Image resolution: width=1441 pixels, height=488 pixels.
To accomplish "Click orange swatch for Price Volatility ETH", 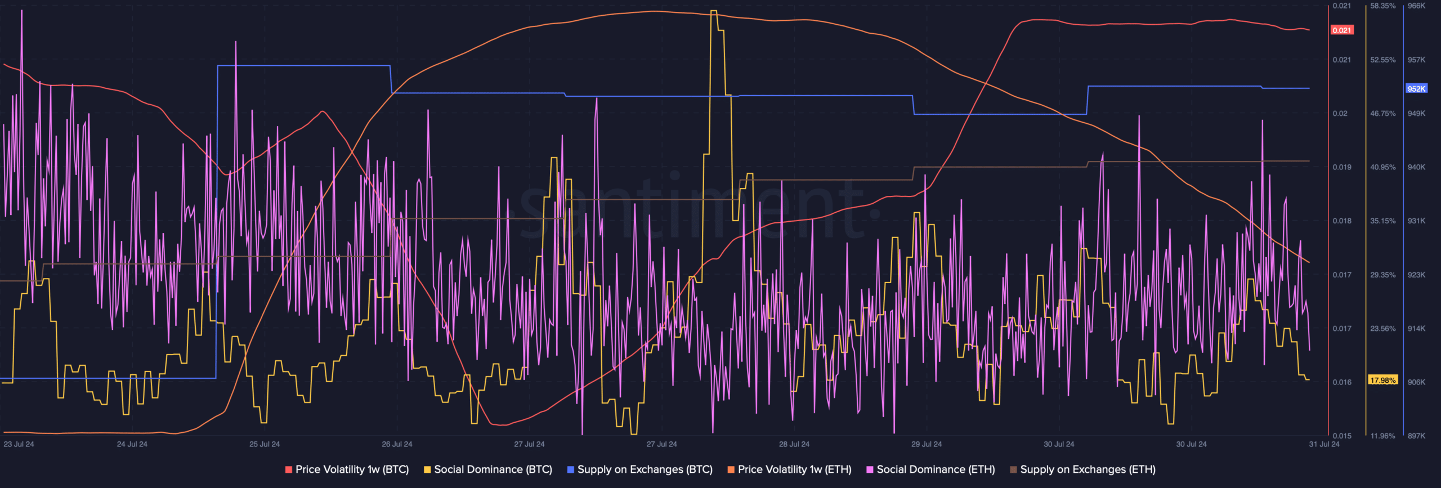I will click(731, 469).
